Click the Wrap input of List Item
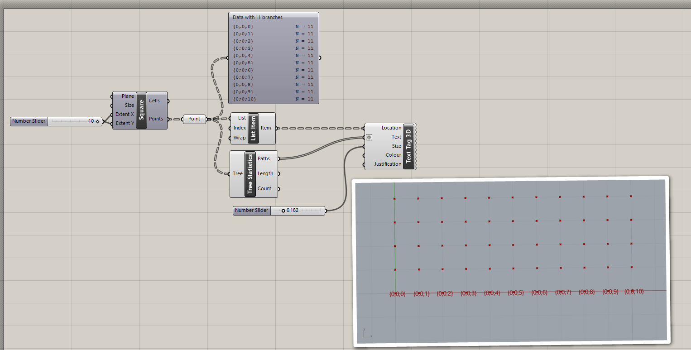The image size is (691, 350). 240,138
